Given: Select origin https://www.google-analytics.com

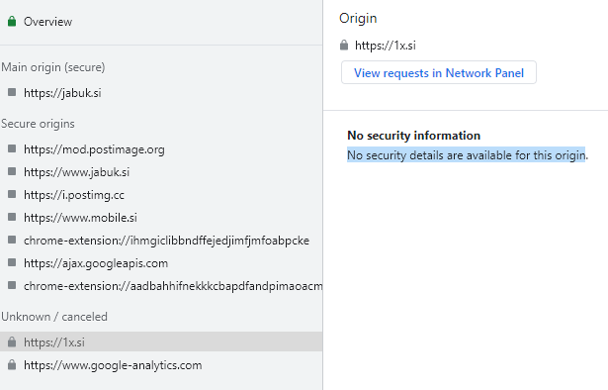Looking at the screenshot, I should coord(161,365).
